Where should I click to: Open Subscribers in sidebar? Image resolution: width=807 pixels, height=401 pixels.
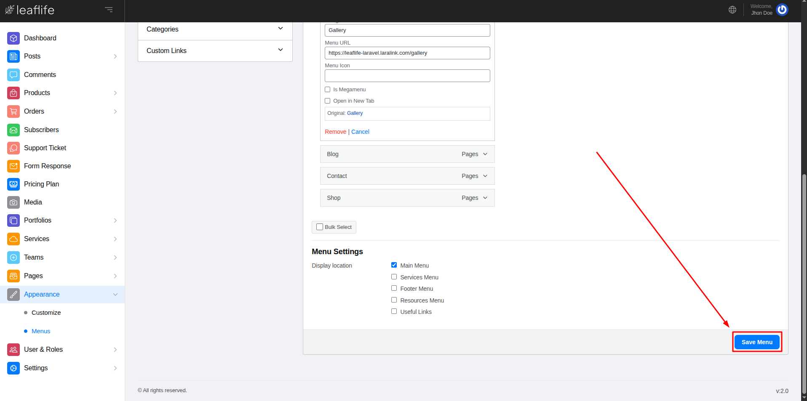coord(41,130)
